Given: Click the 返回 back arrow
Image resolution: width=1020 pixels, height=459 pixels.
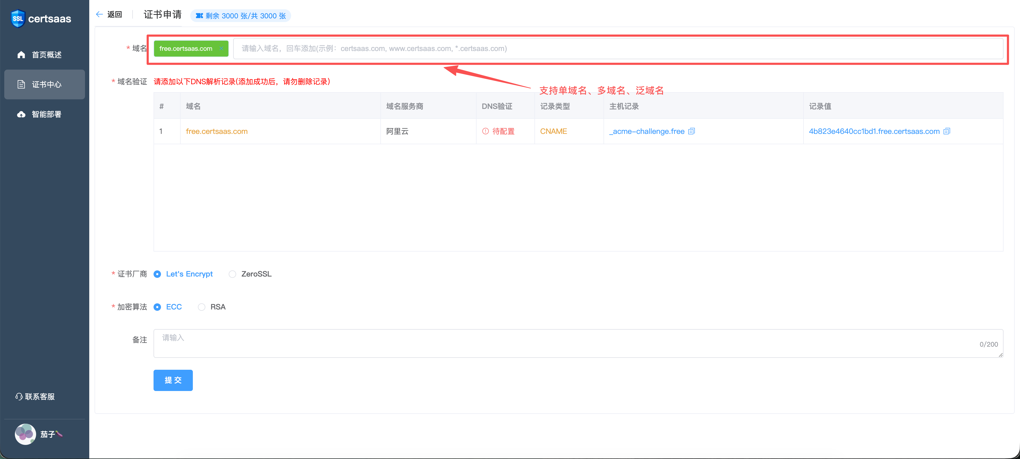Looking at the screenshot, I should [x=99, y=15].
